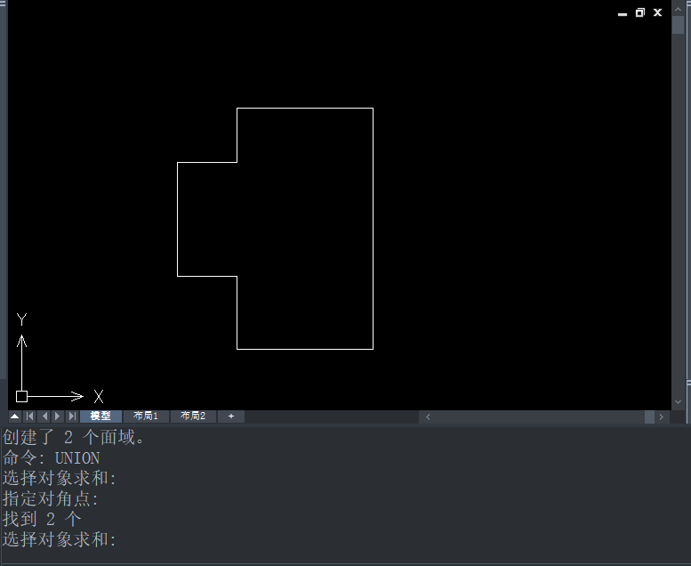The width and height of the screenshot is (691, 566).
Task: Add a new layout with the plus tab
Action: tap(231, 416)
